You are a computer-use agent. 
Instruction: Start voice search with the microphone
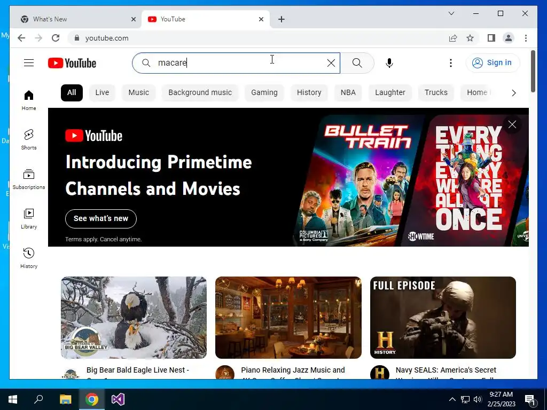389,63
